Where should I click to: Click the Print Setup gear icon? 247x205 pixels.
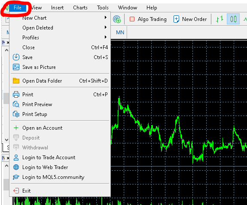(16, 114)
